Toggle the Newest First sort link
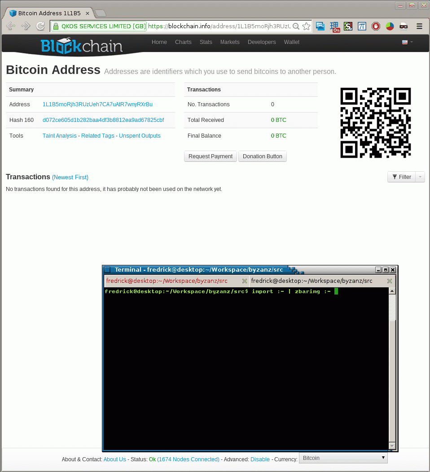The image size is (430, 472). coord(70,178)
